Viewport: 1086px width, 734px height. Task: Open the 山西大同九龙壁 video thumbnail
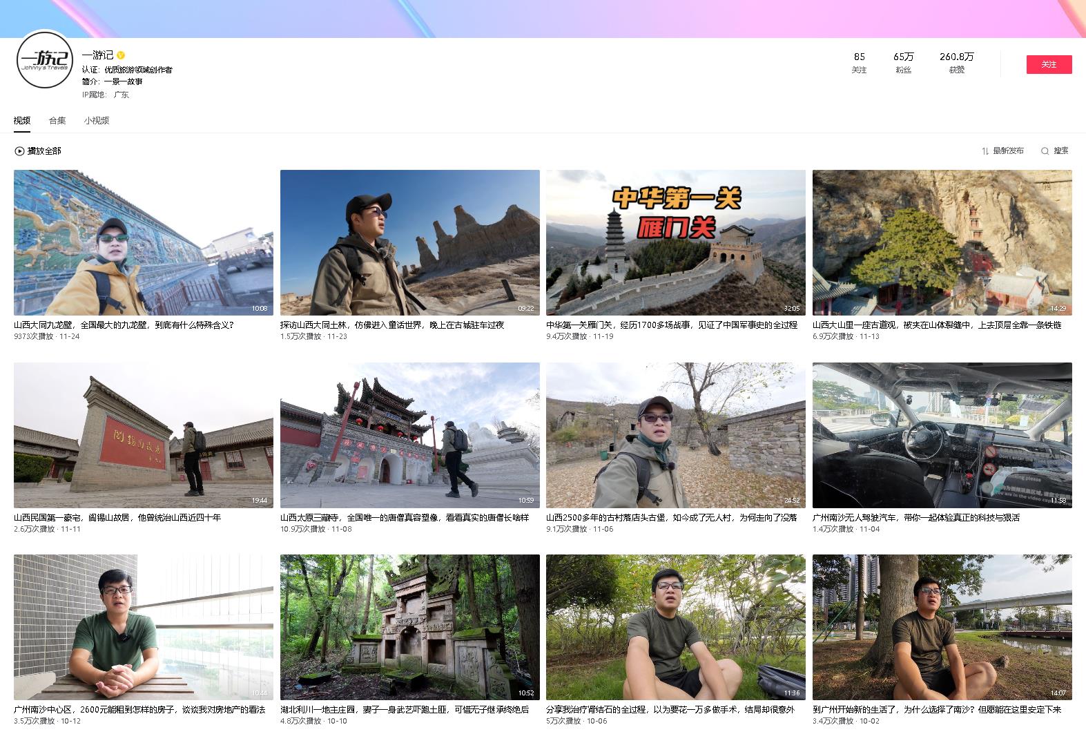[143, 242]
